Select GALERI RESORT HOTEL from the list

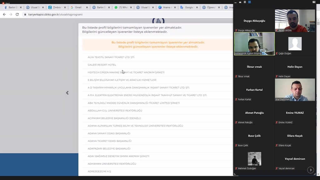click(102, 65)
